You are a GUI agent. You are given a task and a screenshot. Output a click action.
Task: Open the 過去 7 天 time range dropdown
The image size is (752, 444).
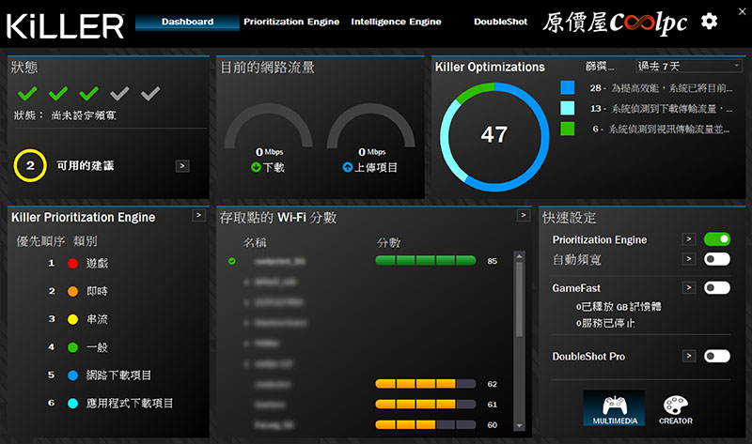[689, 66]
